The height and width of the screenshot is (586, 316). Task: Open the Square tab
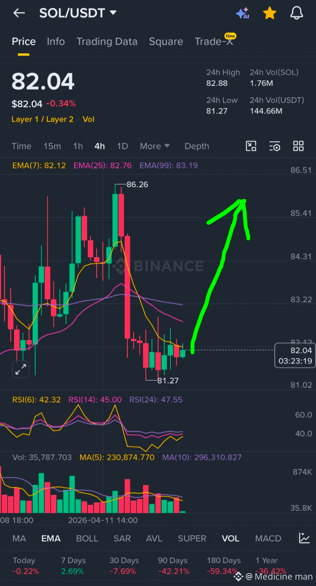[x=166, y=42]
